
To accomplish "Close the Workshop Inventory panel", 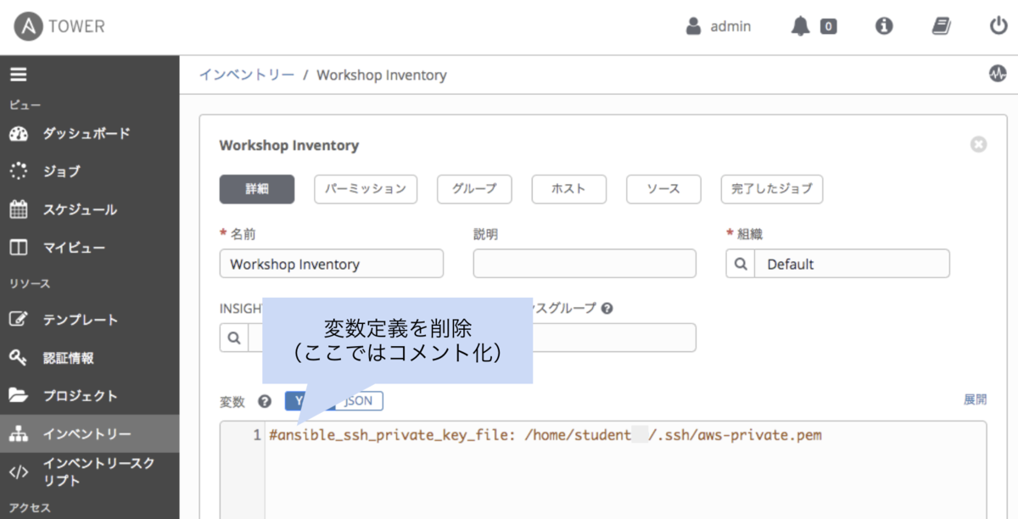I will (x=978, y=145).
